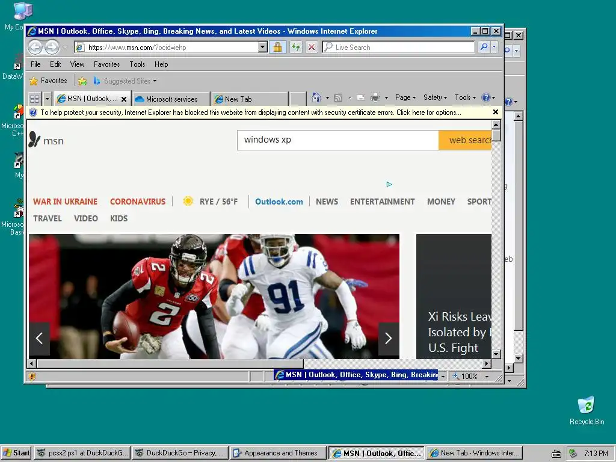The image size is (616, 462).
Task: Show the next carousel slide arrow
Action: pyautogui.click(x=389, y=338)
